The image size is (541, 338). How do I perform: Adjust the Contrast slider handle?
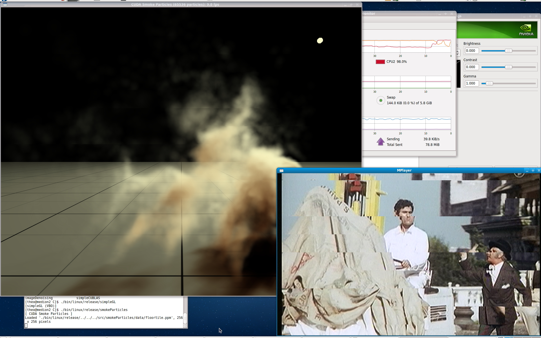click(x=508, y=67)
